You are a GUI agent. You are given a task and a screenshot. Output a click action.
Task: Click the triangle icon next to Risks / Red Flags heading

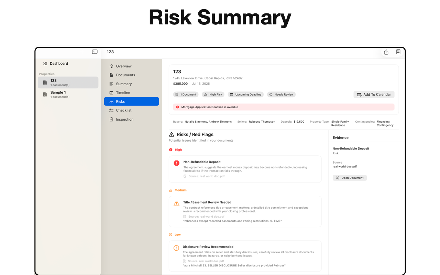172,134
